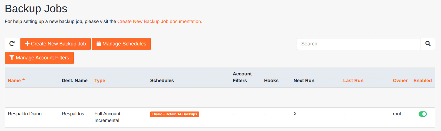Click the sort arrow beside Name column
Image resolution: width=441 pixels, height=131 pixels.
point(24,79)
